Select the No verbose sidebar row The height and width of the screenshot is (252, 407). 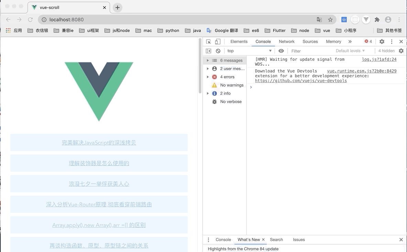click(x=225, y=102)
